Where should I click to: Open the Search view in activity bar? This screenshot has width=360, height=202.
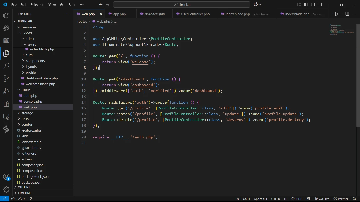pyautogui.click(x=6, y=66)
